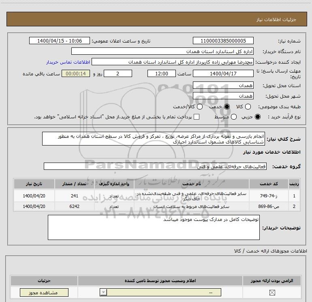Click the اعلام وضعیت مجوز توسط تامین کننده header
The image size is (312, 302).
(160, 281)
